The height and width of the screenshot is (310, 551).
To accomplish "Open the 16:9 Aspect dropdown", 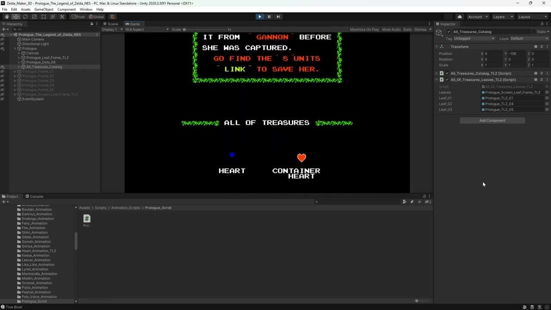I will coord(147,30).
